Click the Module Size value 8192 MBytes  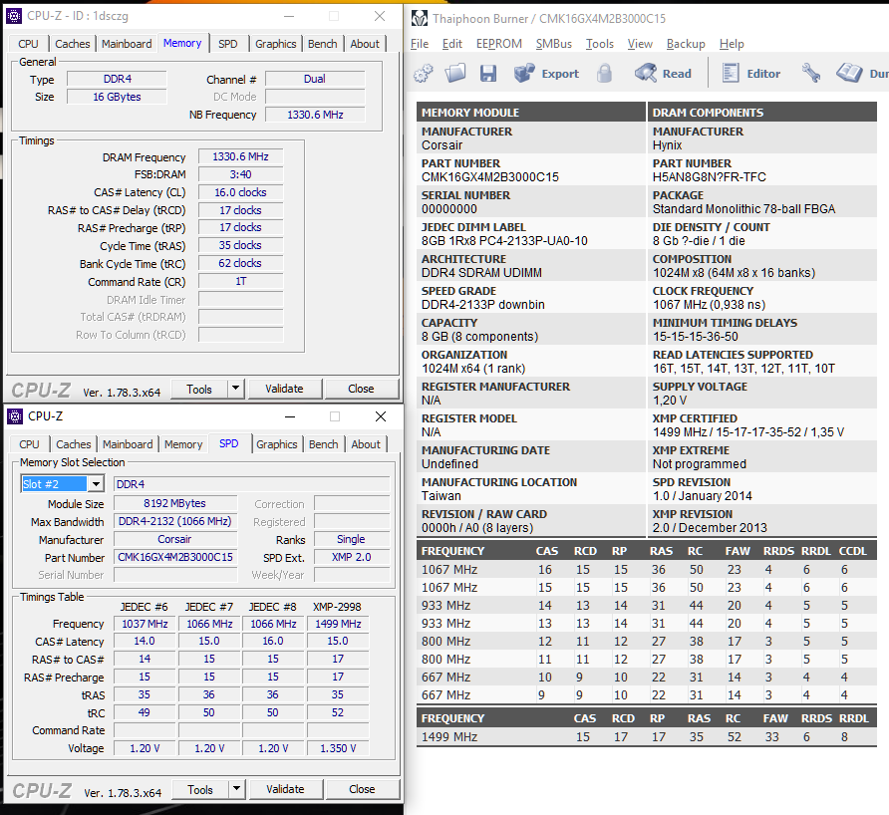(175, 503)
